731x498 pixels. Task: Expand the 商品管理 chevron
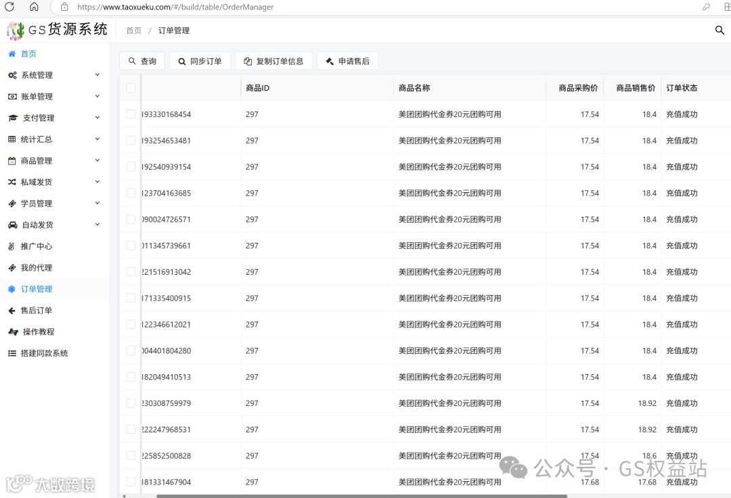tap(97, 160)
